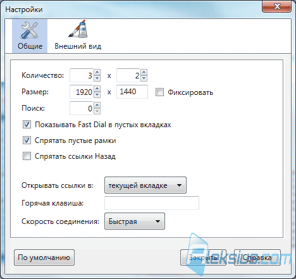Close the Настройки window
This screenshot has width=296, height=279.
click(x=276, y=7)
